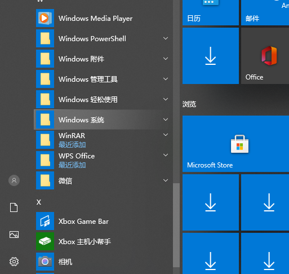The image size is (289, 274).
Task: Open the user account avatar icon
Action: (14, 180)
